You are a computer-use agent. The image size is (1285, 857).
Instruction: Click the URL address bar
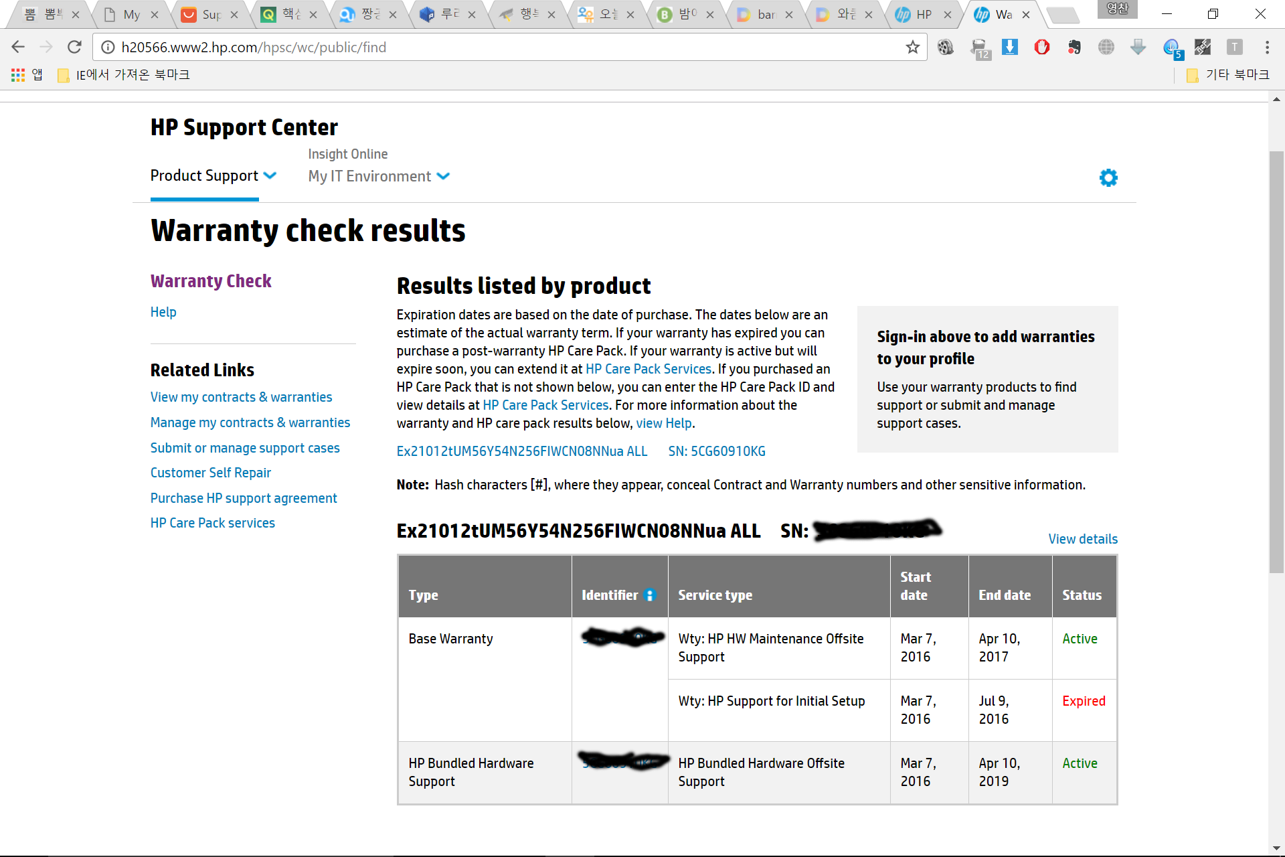[x=509, y=48]
